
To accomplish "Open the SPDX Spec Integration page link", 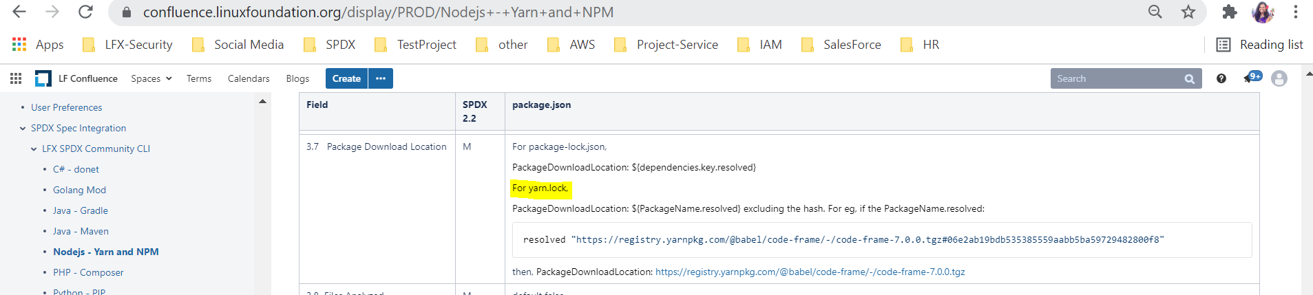I will [x=78, y=128].
